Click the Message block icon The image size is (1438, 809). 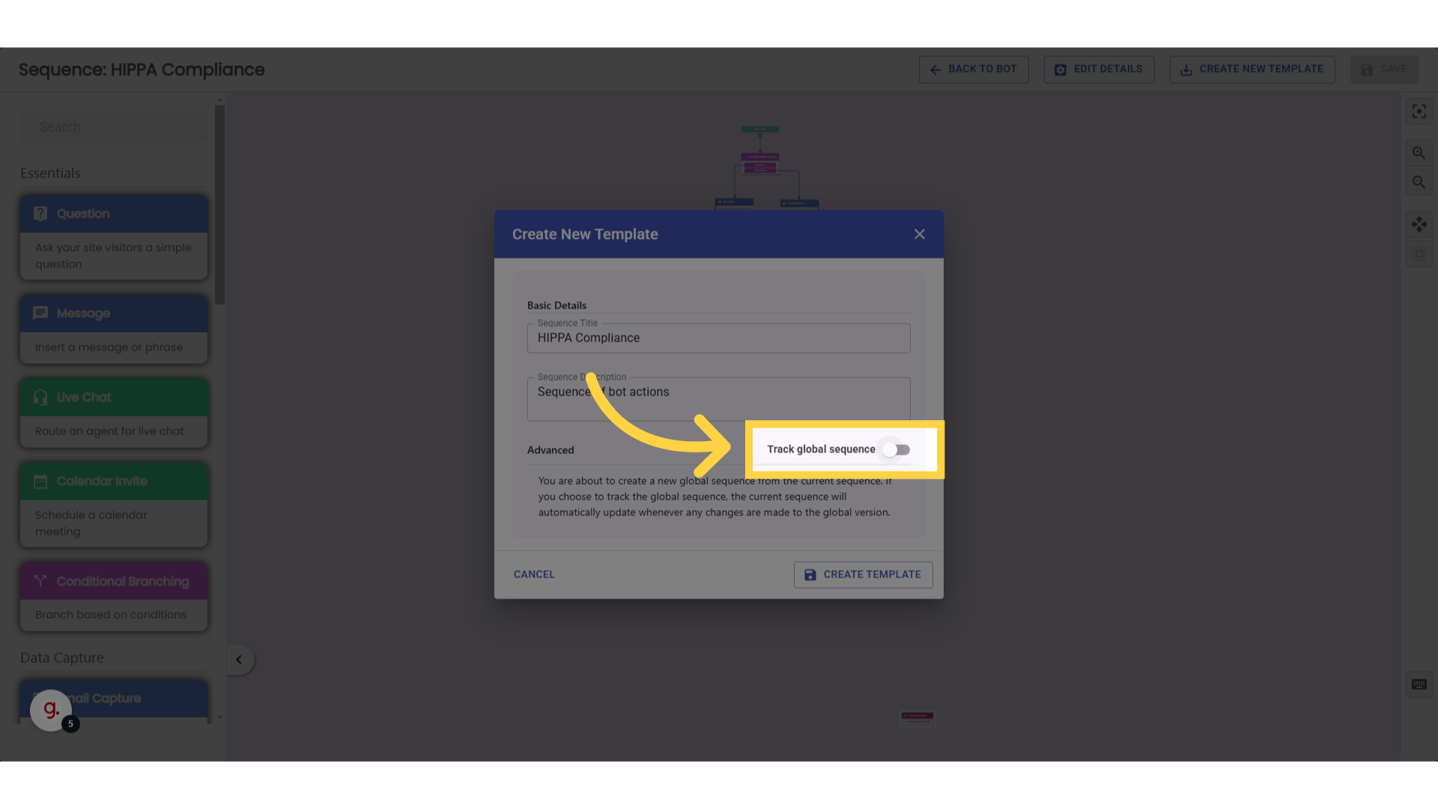[40, 313]
